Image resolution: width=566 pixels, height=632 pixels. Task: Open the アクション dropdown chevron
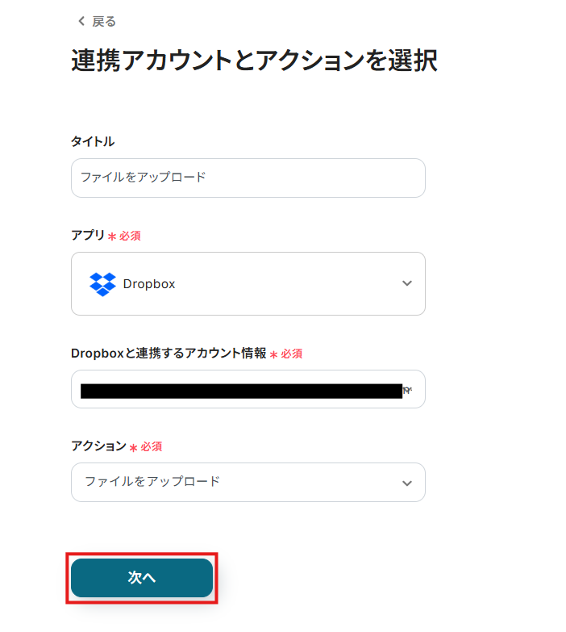click(x=406, y=483)
